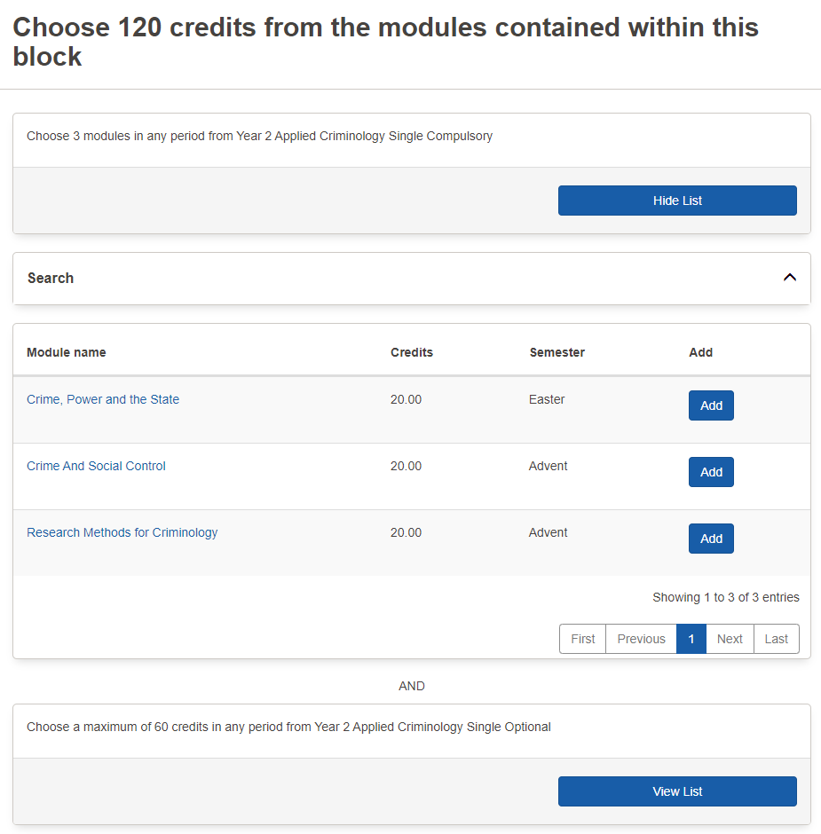Image resolution: width=821 pixels, height=834 pixels.
Task: Jump to Last pagination page
Action: click(776, 639)
